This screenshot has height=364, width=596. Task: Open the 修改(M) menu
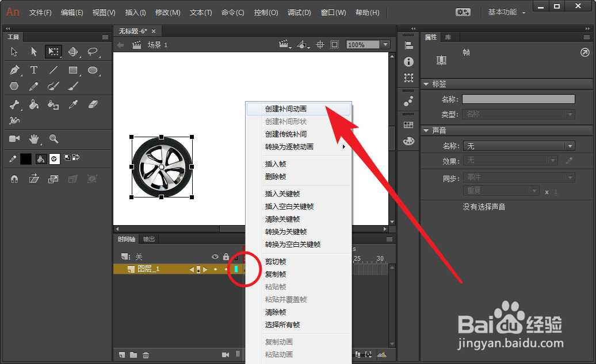(x=167, y=13)
